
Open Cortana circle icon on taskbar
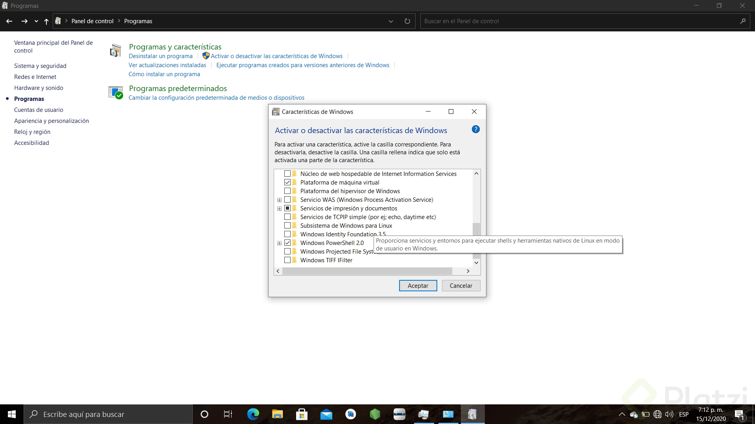[x=204, y=414]
